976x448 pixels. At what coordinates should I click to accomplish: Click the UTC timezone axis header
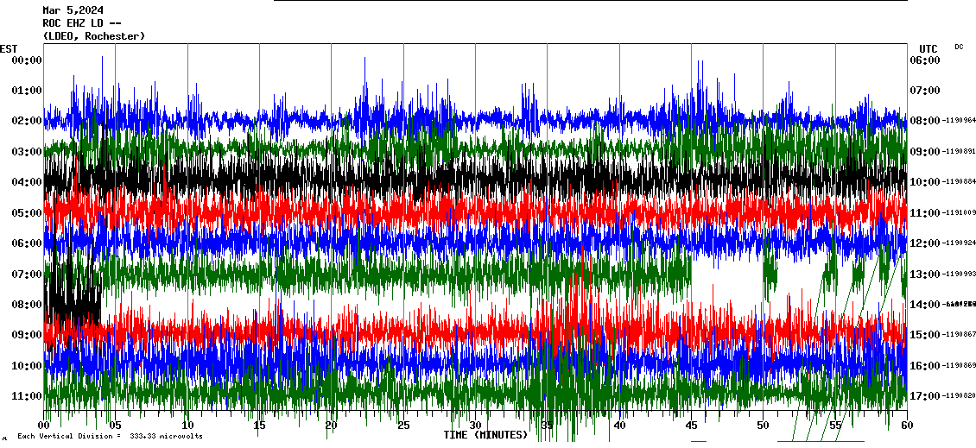coord(928,48)
